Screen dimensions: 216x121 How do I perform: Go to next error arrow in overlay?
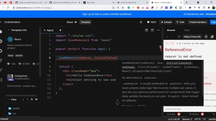pyautogui.click(x=172, y=43)
